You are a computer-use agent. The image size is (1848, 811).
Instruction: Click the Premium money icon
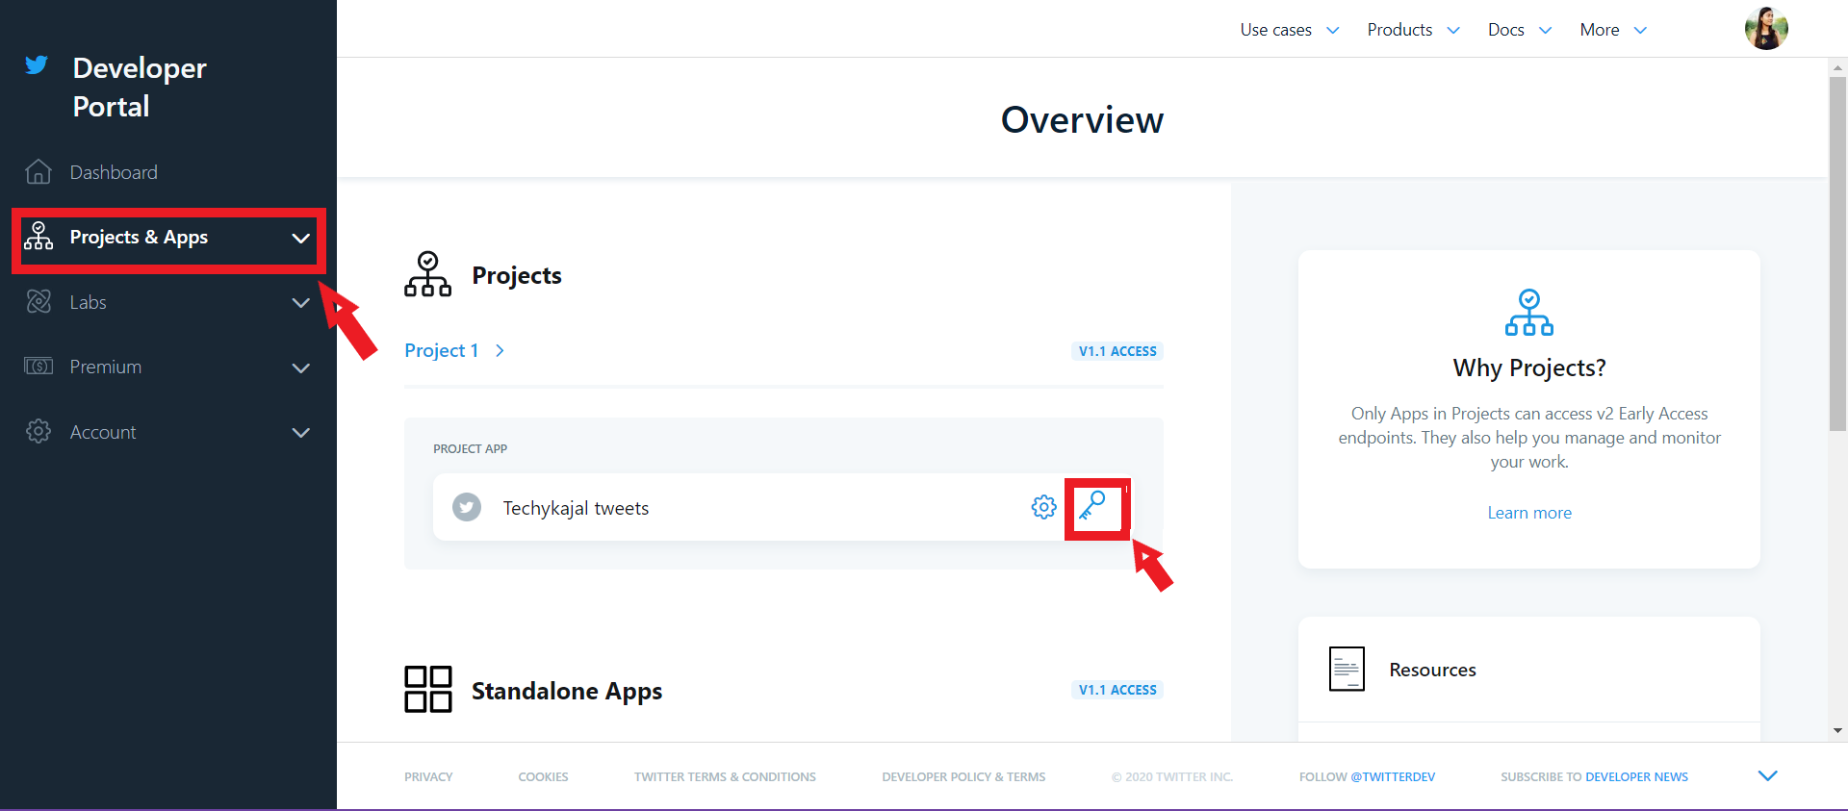pyautogui.click(x=38, y=367)
